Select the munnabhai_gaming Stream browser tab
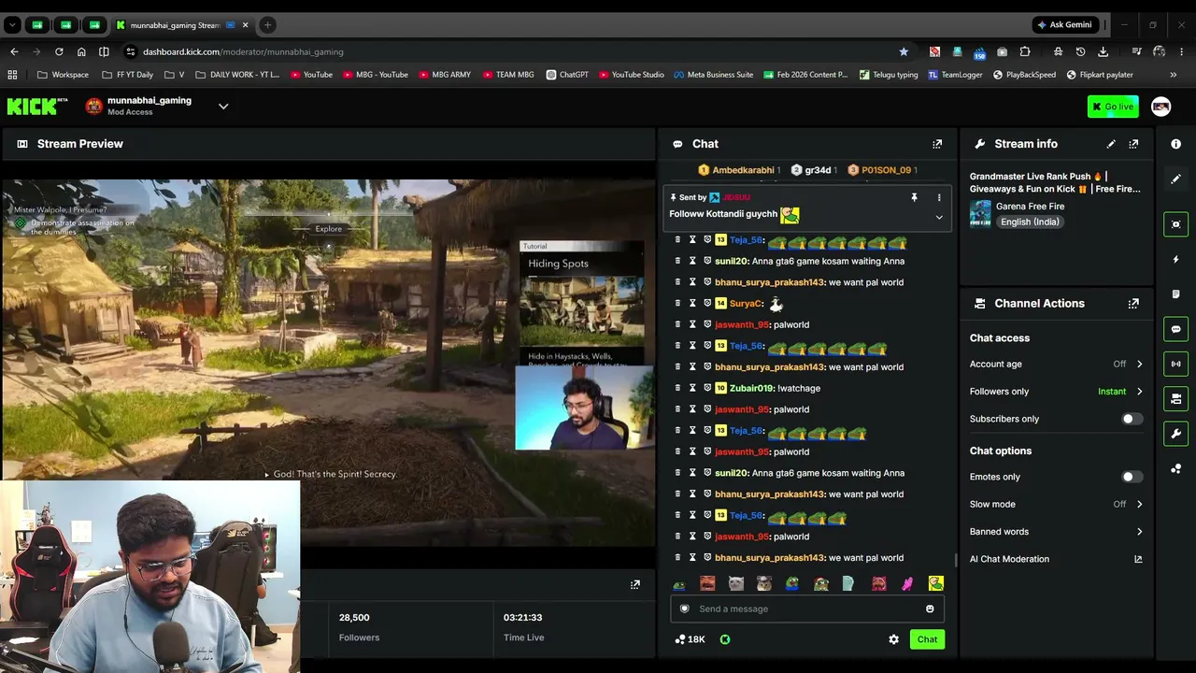Viewport: 1196px width, 673px height. pyautogui.click(x=182, y=25)
